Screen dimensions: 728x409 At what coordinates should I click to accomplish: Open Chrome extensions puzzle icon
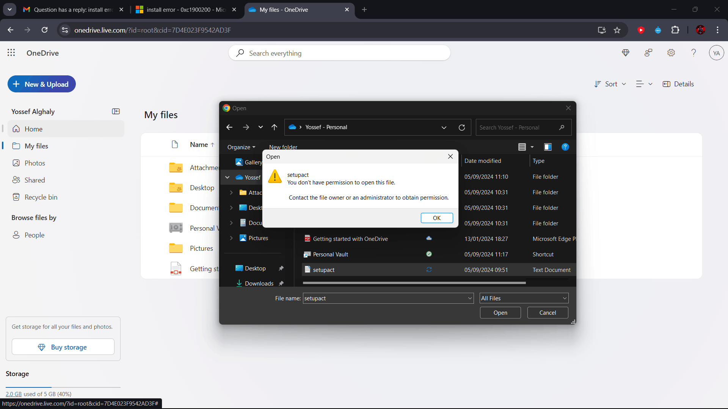[675, 30]
